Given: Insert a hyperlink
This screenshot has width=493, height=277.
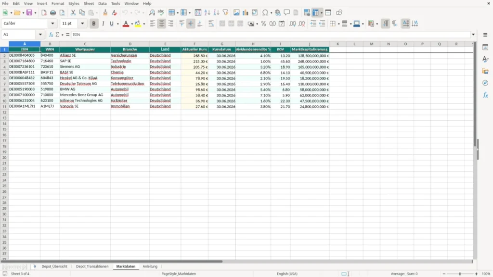Looking at the screenshot, I should pos(278,13).
